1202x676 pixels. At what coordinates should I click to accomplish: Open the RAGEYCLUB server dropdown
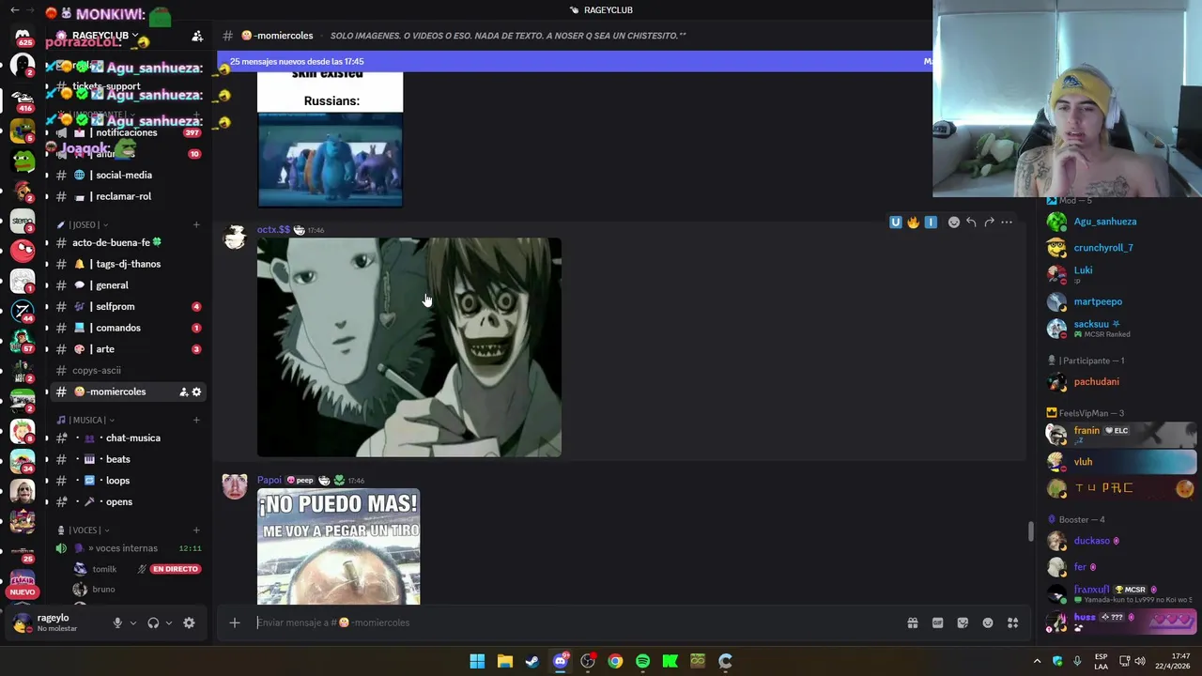coord(105,36)
